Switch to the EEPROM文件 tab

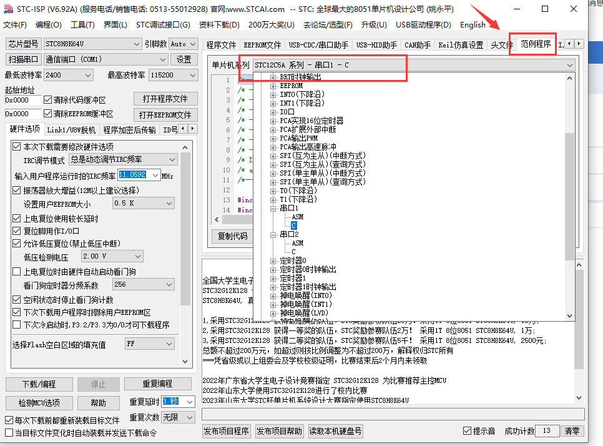pyautogui.click(x=263, y=45)
